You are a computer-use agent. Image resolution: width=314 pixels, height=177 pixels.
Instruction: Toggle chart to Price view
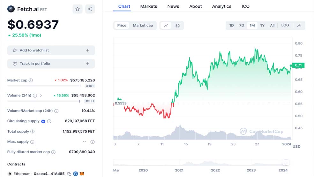pyautogui.click(x=122, y=26)
